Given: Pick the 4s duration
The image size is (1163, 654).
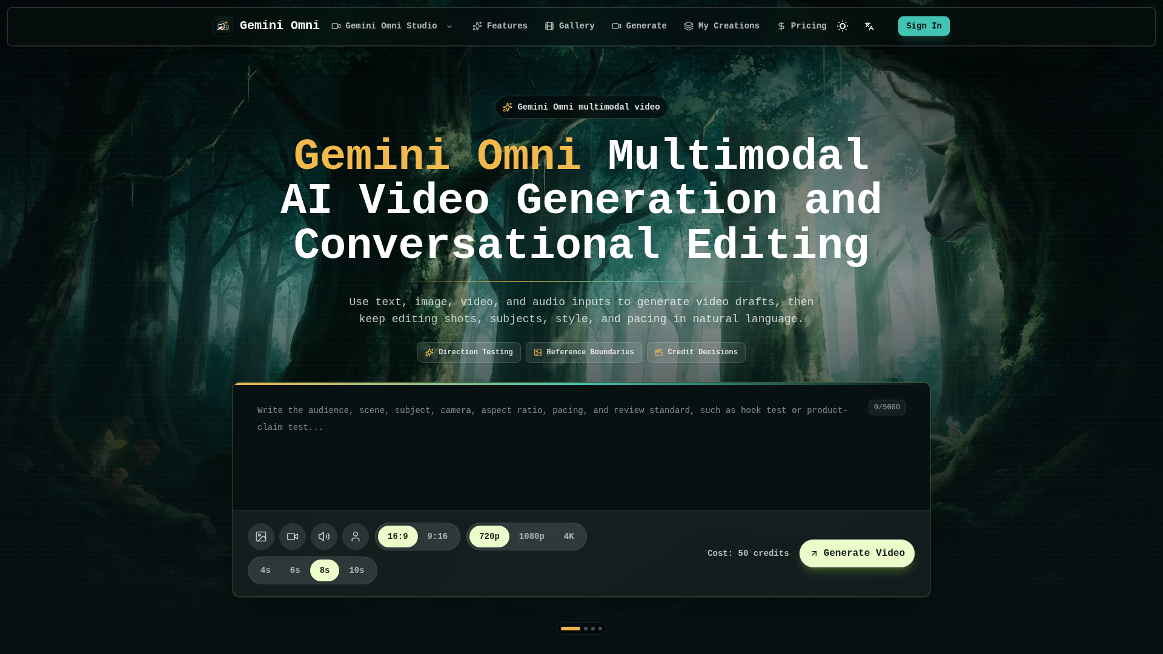Looking at the screenshot, I should pyautogui.click(x=265, y=570).
